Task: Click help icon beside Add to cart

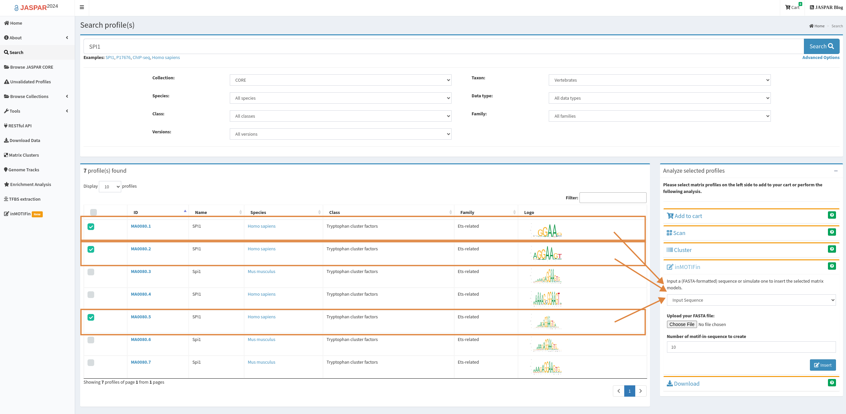Action: point(832,215)
